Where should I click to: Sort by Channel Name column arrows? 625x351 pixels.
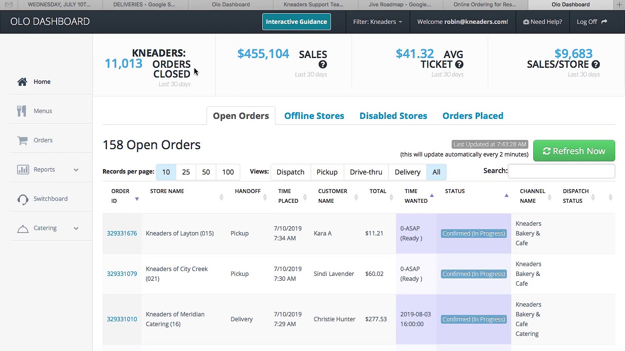click(549, 197)
